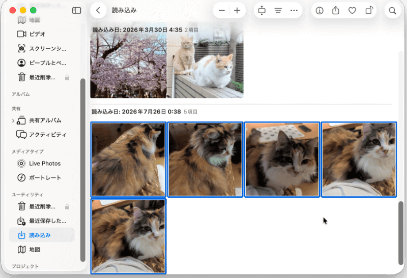Expand the 共有アルバム disclosure arrow
Screen dimensions: 407x278
[13, 120]
